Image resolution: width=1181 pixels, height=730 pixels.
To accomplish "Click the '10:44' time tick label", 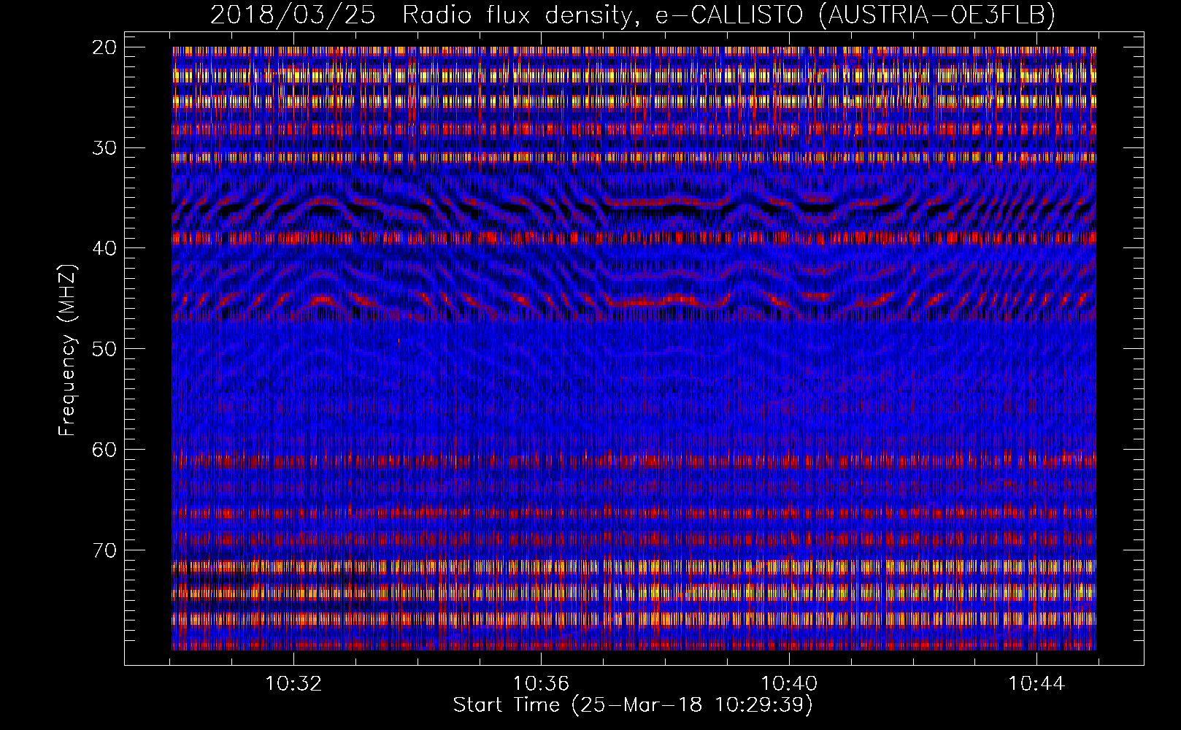I will (x=1036, y=684).
